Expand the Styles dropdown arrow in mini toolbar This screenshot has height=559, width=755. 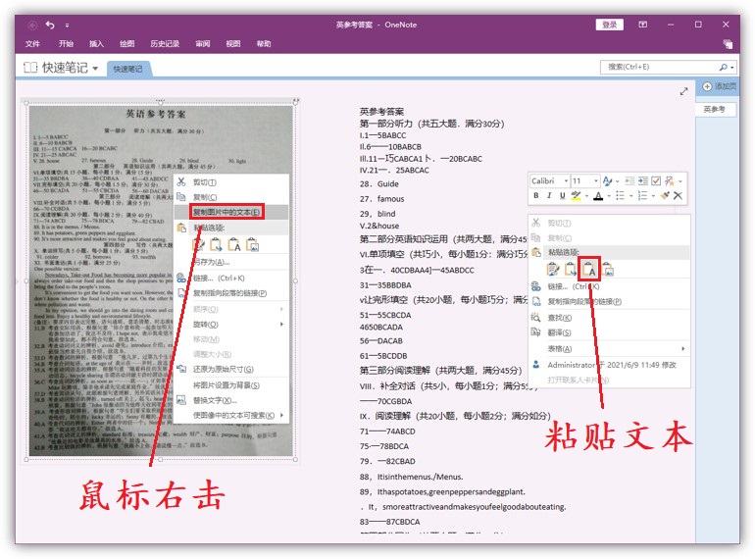(x=618, y=181)
